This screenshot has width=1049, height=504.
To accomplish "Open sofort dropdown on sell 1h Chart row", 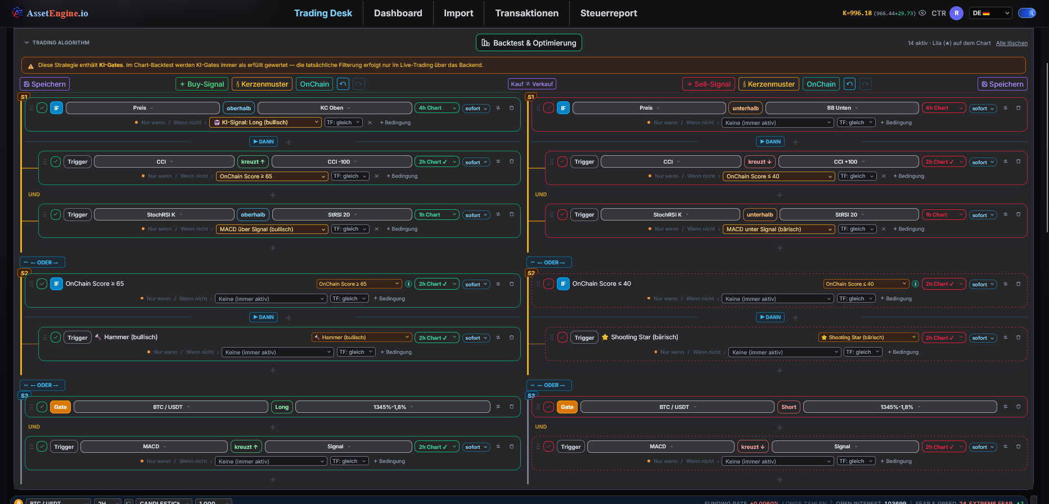I will coord(983,215).
